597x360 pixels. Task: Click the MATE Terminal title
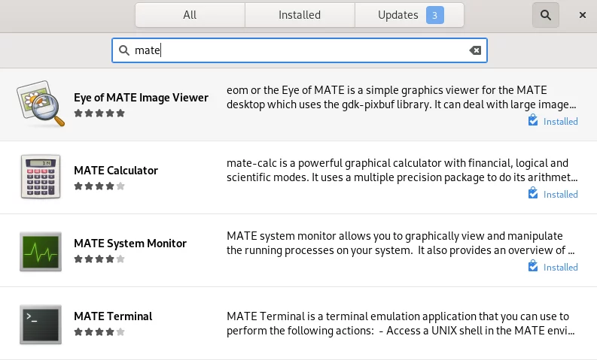point(113,316)
